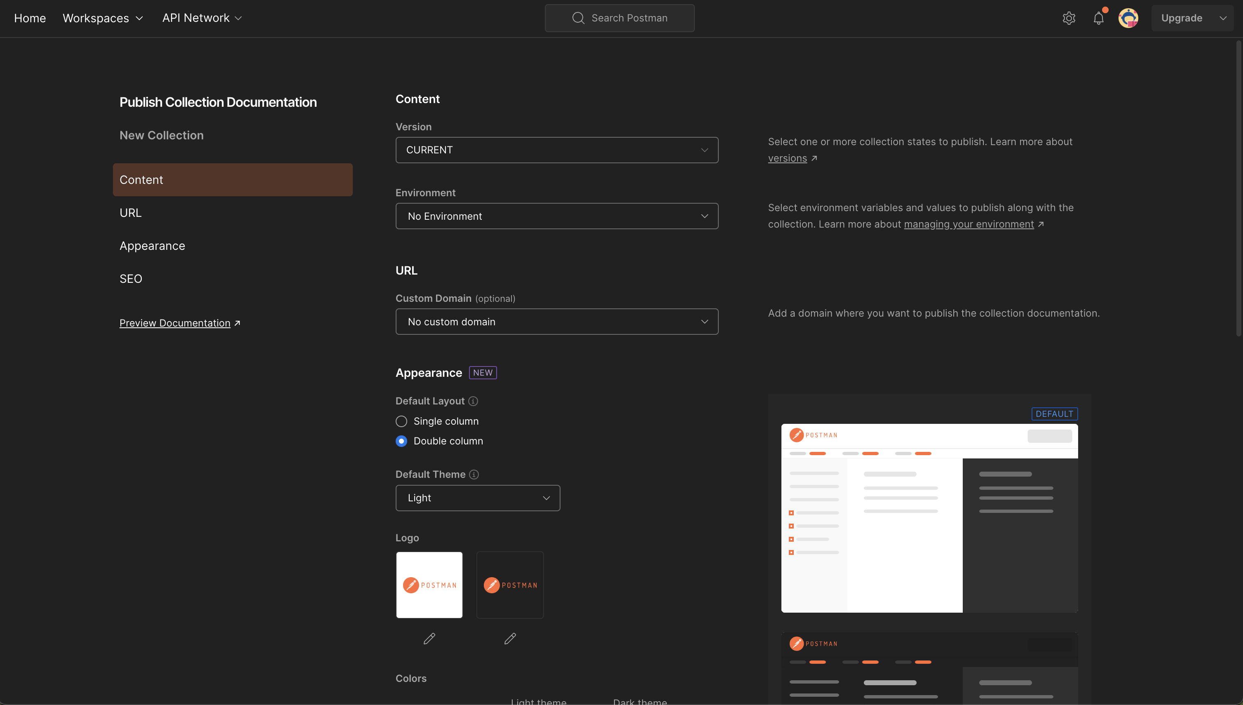
Task: Go to Appearance section in sidebar
Action: point(152,246)
